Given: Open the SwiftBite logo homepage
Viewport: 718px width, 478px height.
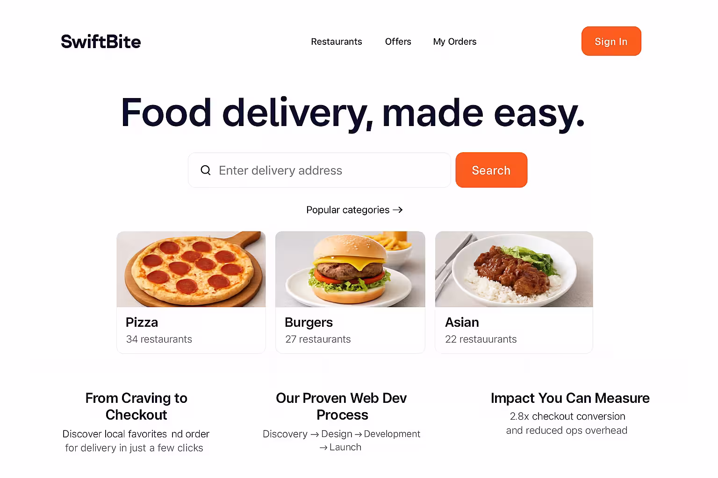Looking at the screenshot, I should (x=101, y=42).
